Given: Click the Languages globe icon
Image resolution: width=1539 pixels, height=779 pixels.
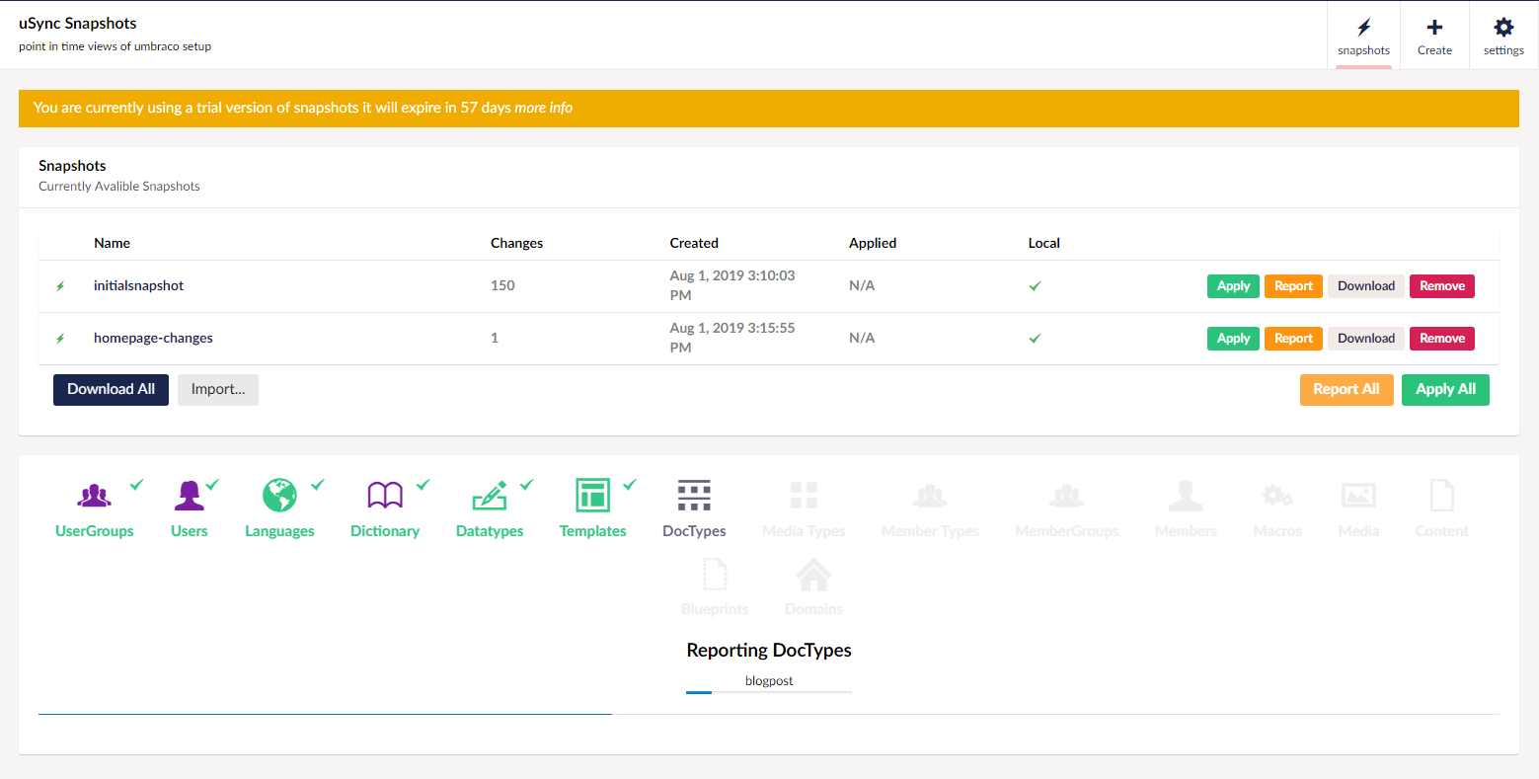Looking at the screenshot, I should (x=279, y=495).
